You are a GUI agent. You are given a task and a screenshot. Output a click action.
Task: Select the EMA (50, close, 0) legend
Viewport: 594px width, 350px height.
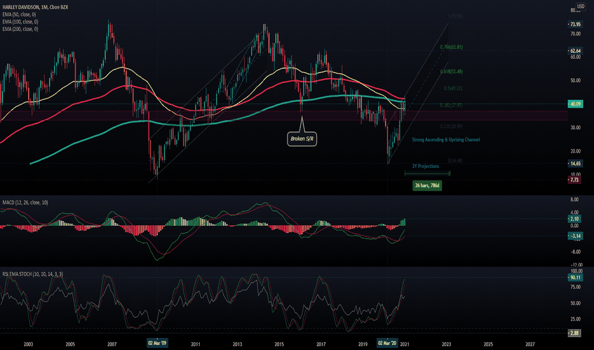(19, 15)
